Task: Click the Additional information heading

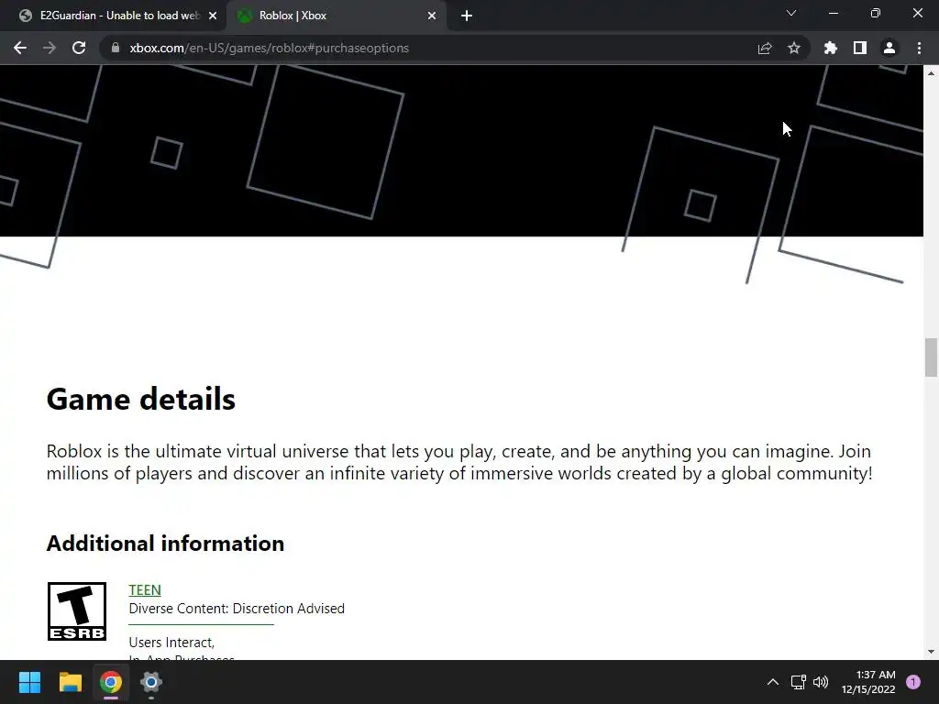Action: point(165,543)
